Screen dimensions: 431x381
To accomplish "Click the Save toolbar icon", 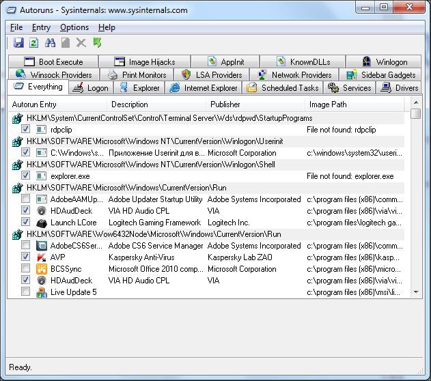I will click(x=18, y=43).
